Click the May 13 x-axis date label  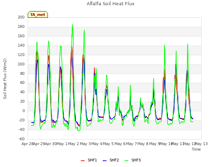coord(201,144)
